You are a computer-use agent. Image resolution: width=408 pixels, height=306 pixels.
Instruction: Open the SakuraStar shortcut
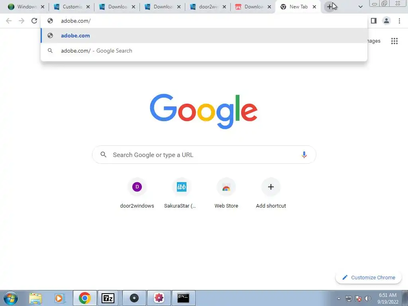tap(181, 193)
